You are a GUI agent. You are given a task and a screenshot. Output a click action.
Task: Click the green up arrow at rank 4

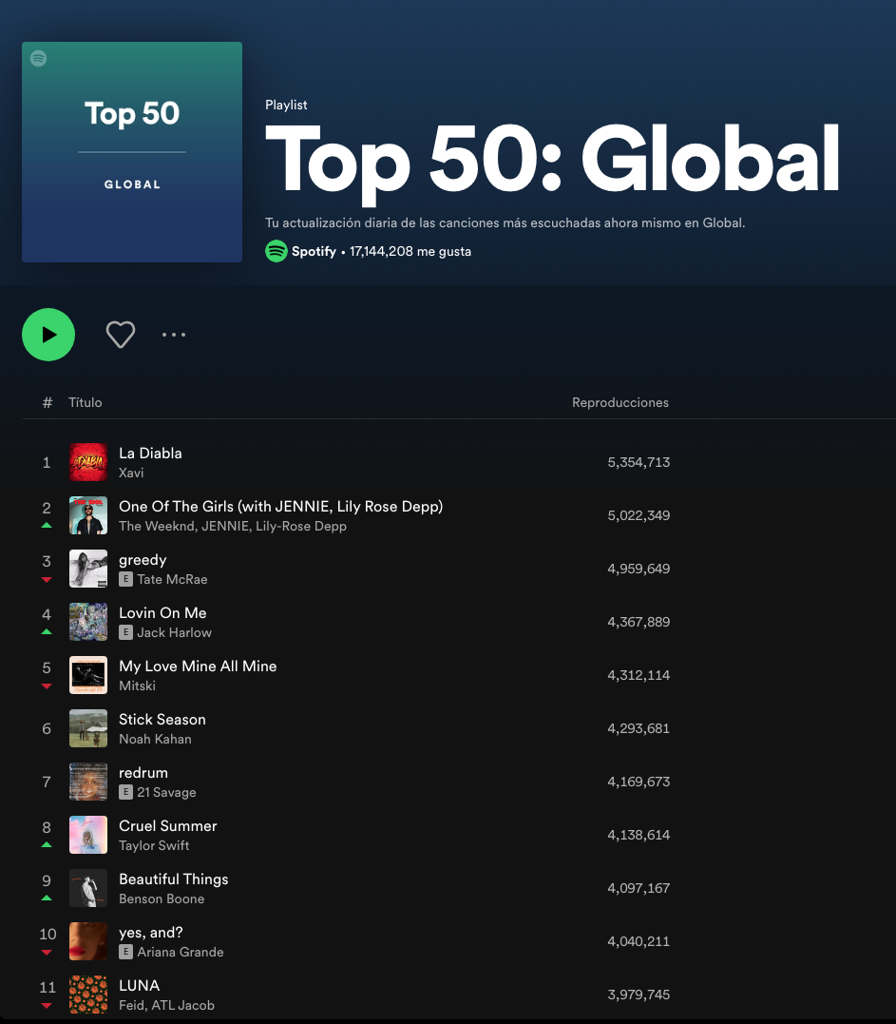pos(47,631)
